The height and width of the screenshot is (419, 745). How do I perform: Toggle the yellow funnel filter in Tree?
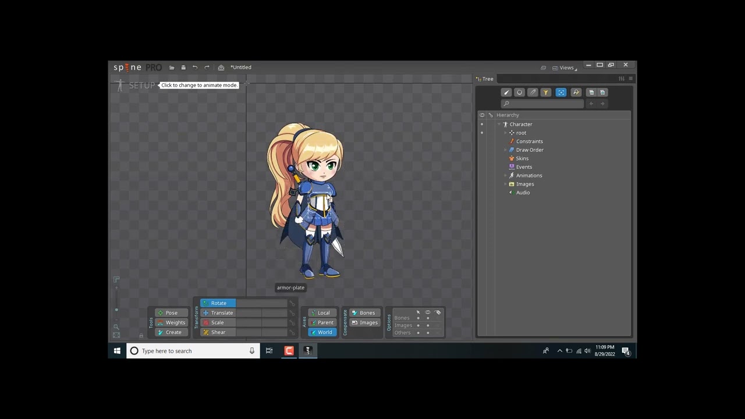click(545, 93)
